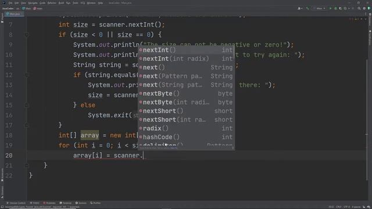Open the Main run configuration dropdown
Screen dimensions: 372x209
319,8
